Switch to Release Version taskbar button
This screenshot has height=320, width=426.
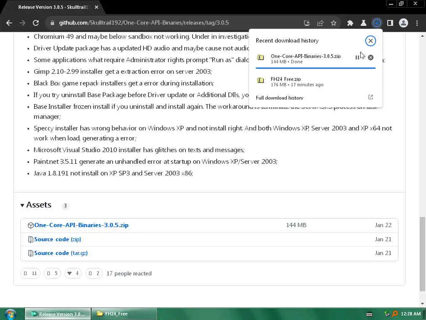(x=58, y=314)
